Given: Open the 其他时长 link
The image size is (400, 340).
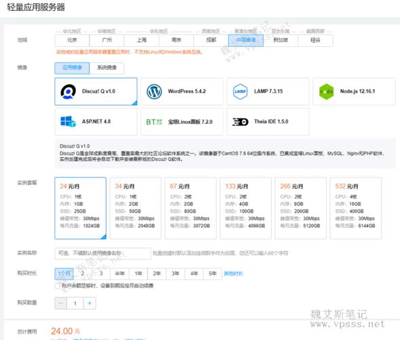Looking at the screenshot, I should [234, 274].
